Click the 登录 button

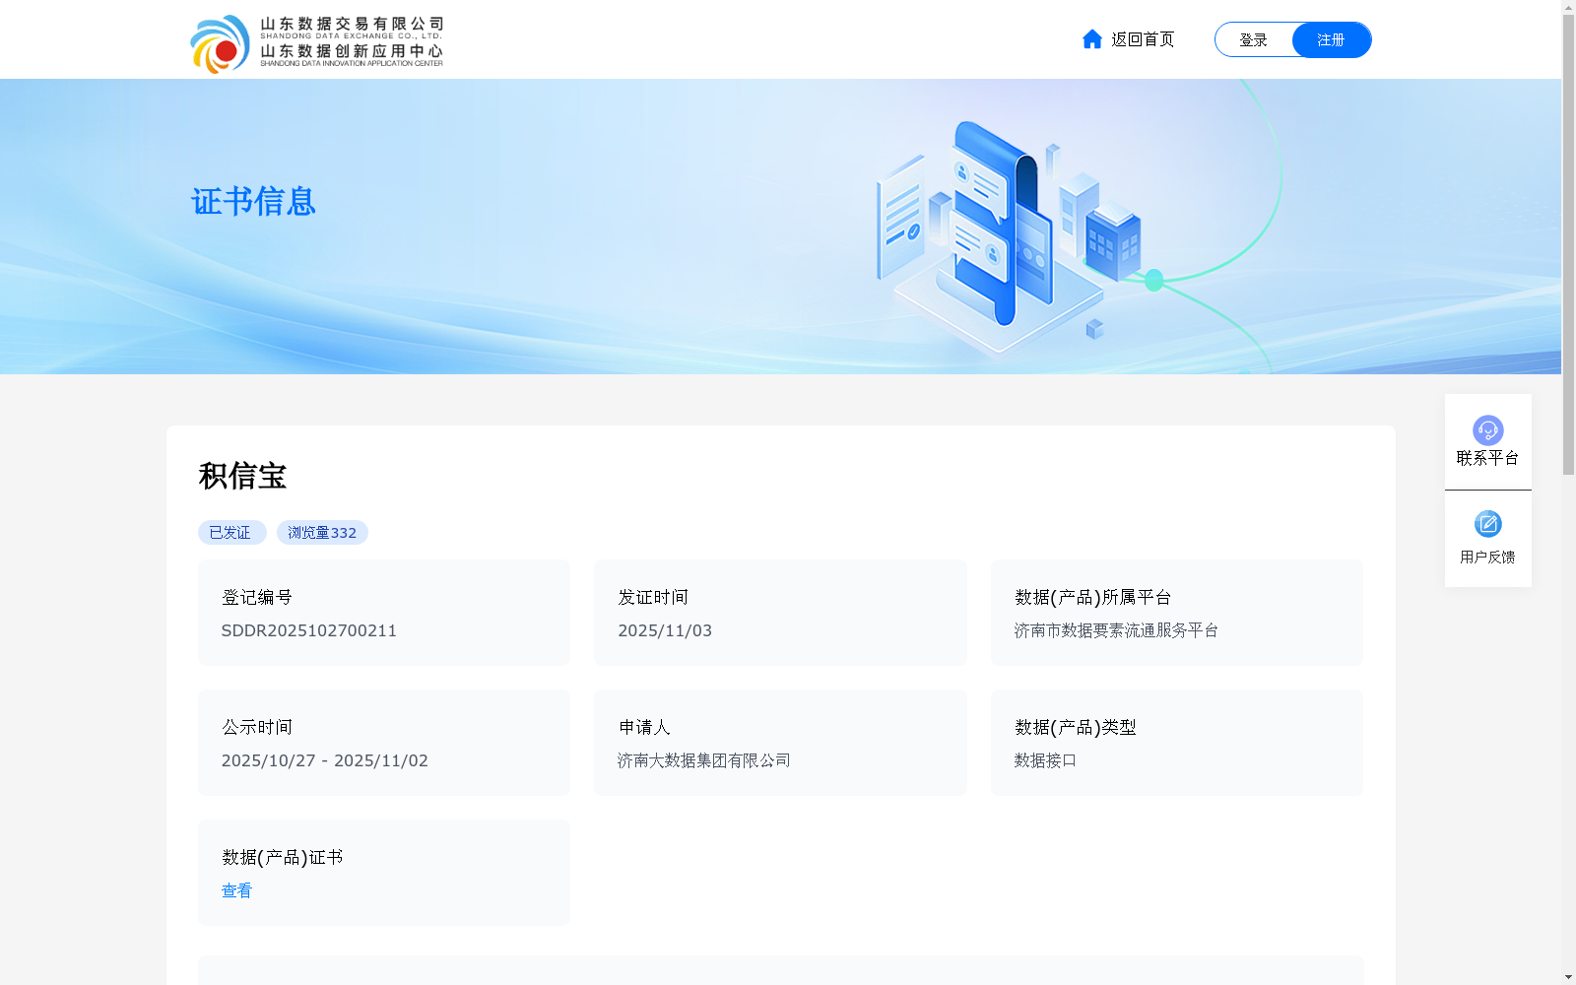click(1253, 39)
